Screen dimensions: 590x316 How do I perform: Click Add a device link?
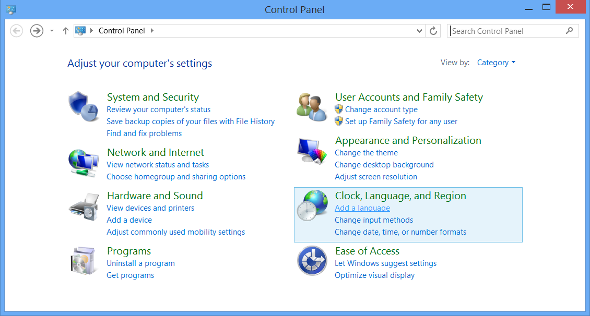pos(129,220)
